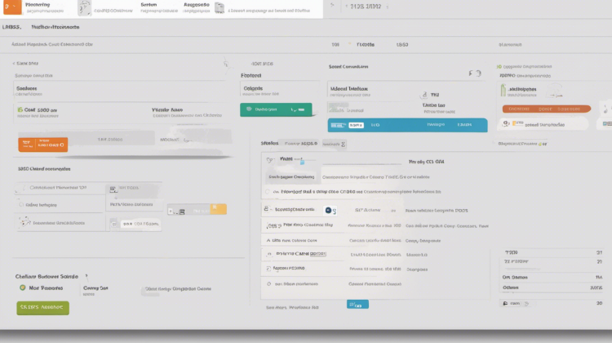This screenshot has width=612, height=343.
Task: Click the back chevron atop left panel
Action: [x=14, y=63]
